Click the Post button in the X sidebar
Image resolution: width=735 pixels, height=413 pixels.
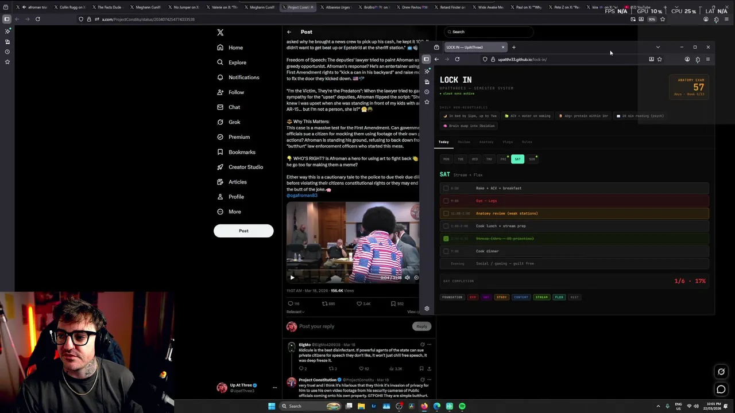[243, 231]
